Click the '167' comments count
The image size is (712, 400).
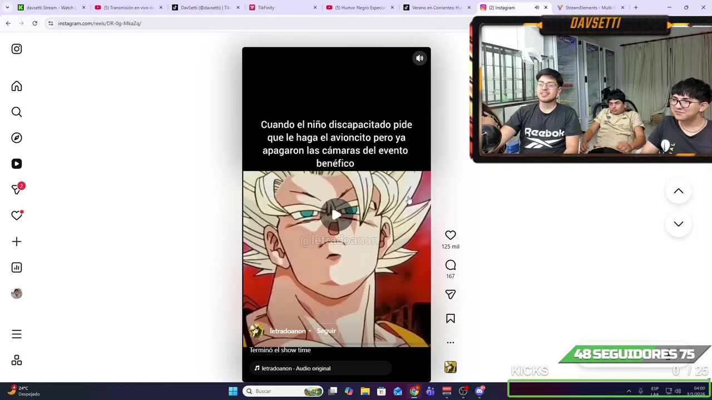[451, 276]
